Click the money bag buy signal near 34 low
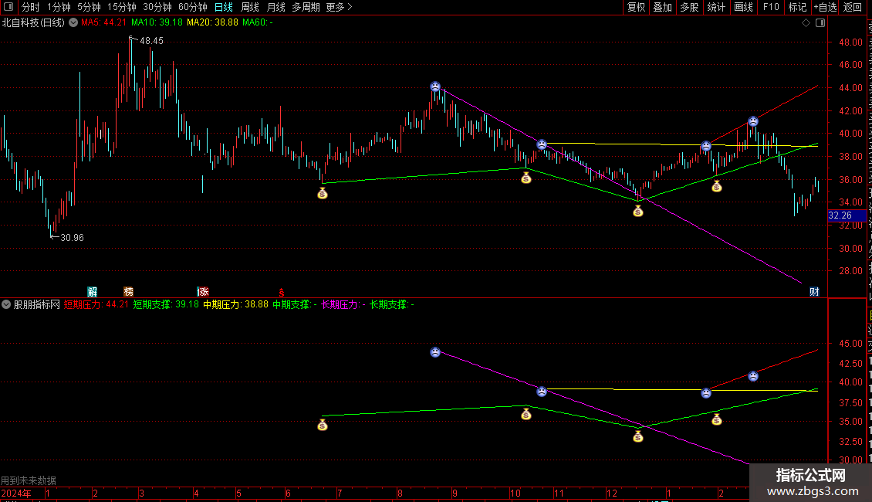 [x=638, y=211]
